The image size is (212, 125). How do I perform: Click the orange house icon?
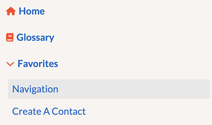[11, 11]
